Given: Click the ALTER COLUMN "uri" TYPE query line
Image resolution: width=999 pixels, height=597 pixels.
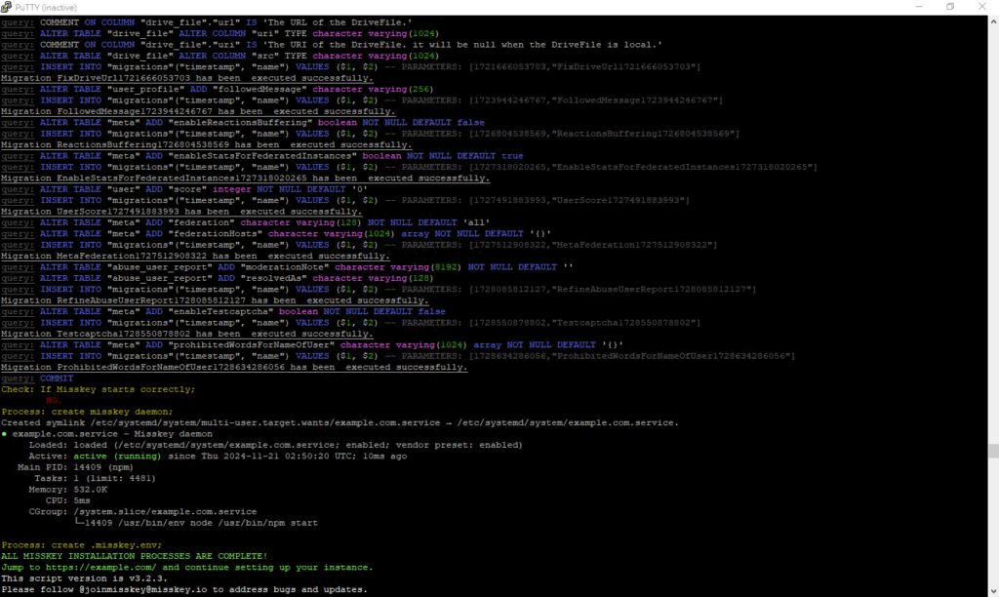Looking at the screenshot, I should tap(220, 34).
